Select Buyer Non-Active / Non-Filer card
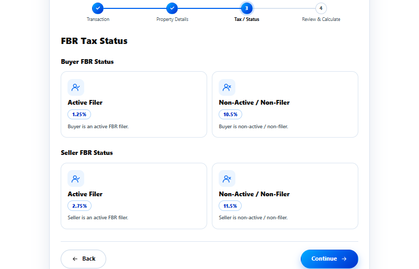The width and height of the screenshot is (419, 269). (x=285, y=104)
